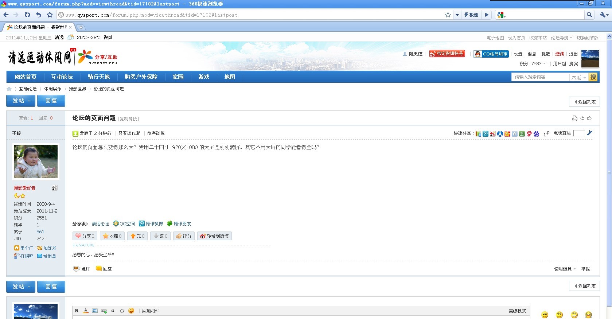Open the 互动论坛 navigation menu item
This screenshot has height=319, width=612.
(x=62, y=77)
